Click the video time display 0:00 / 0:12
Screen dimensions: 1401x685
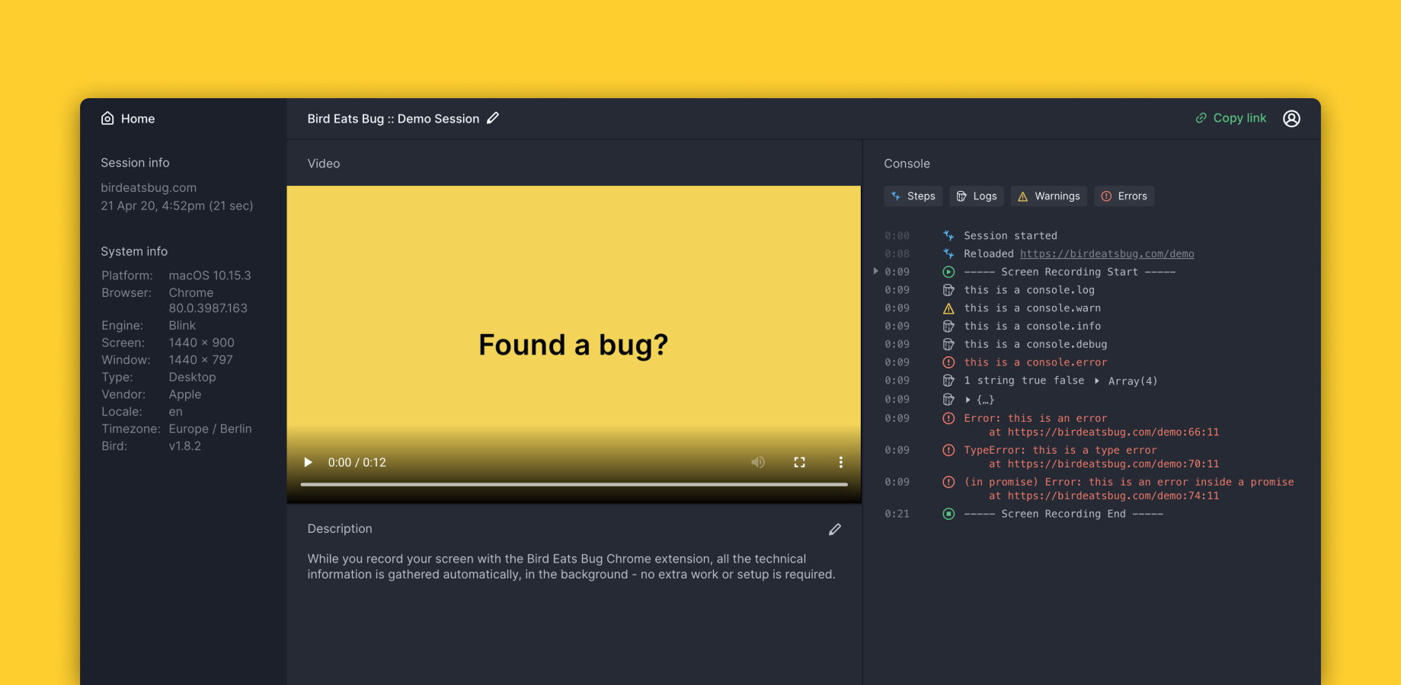(x=357, y=462)
